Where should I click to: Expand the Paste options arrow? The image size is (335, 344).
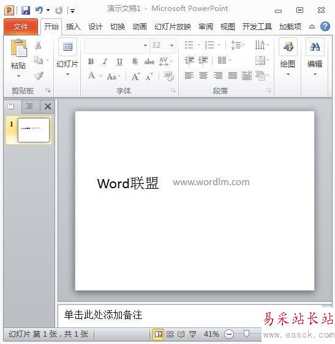19,76
